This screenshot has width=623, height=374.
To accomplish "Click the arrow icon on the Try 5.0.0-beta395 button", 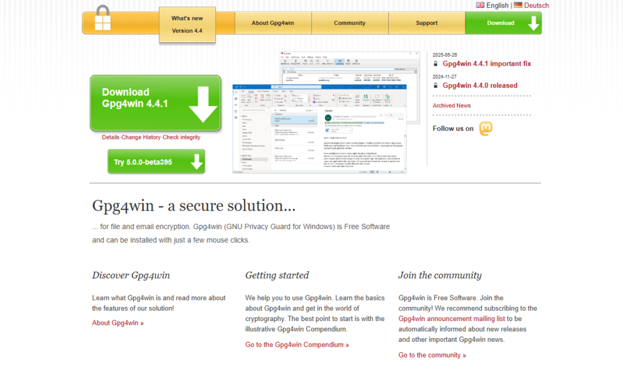I will tap(196, 162).
